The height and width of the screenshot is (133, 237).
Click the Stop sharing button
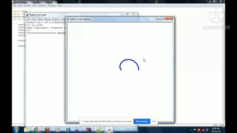pos(142,122)
